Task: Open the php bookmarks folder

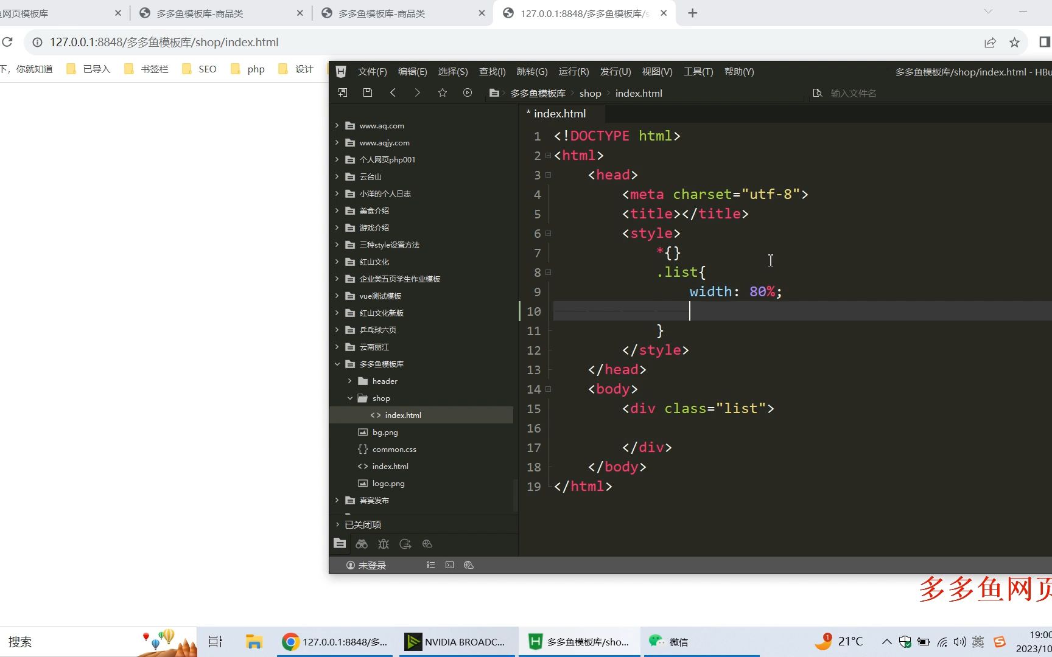Action: (248, 69)
